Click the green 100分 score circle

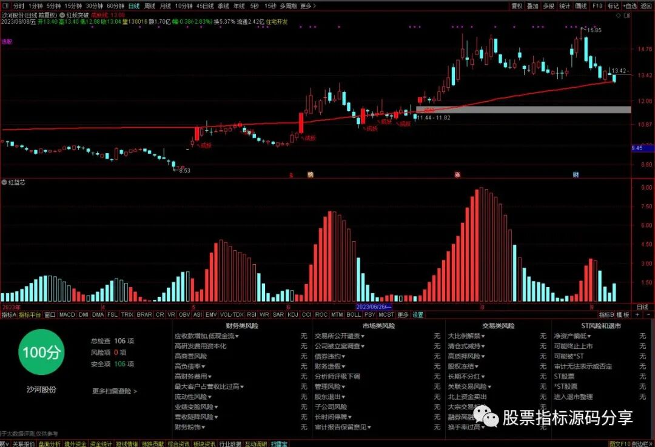click(x=41, y=352)
